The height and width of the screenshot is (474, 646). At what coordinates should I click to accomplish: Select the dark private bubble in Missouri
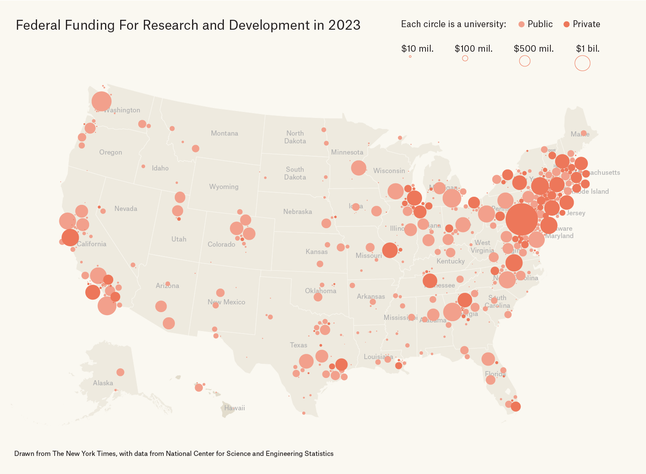(x=390, y=250)
